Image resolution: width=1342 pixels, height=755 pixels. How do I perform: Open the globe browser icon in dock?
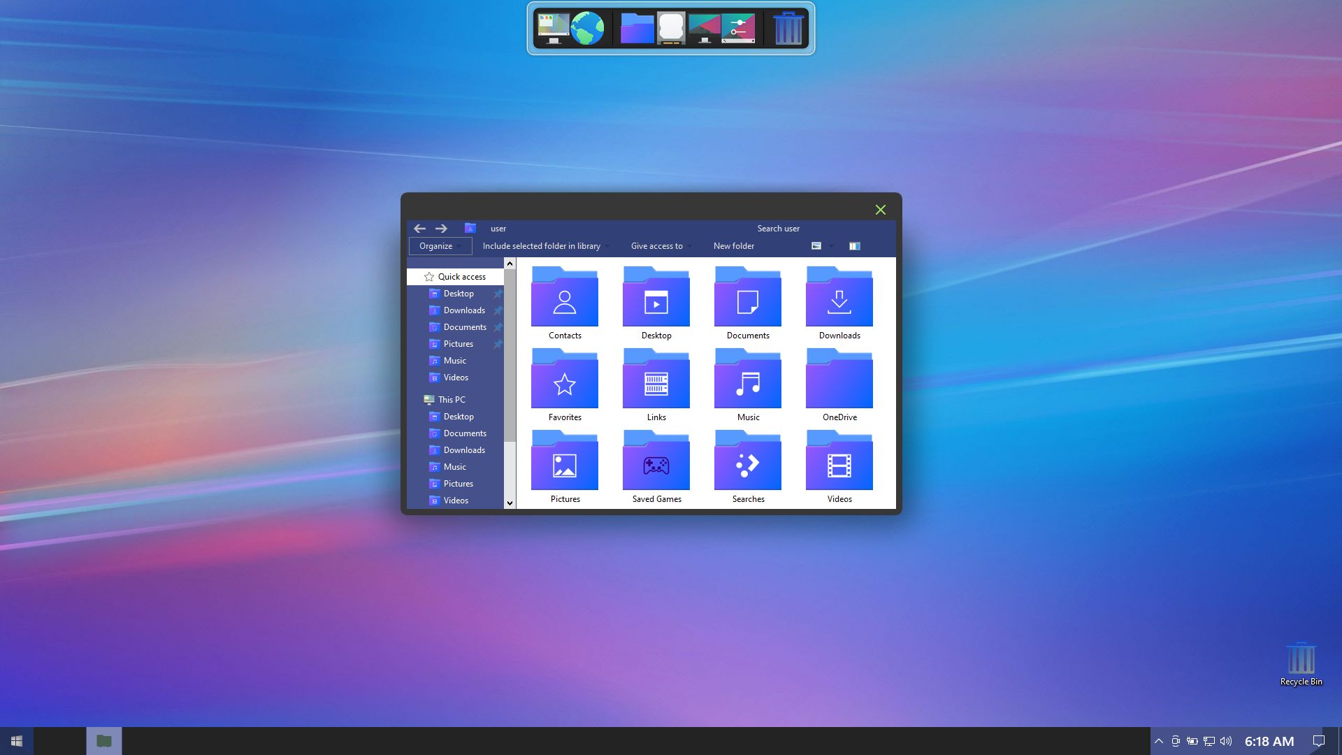point(587,29)
